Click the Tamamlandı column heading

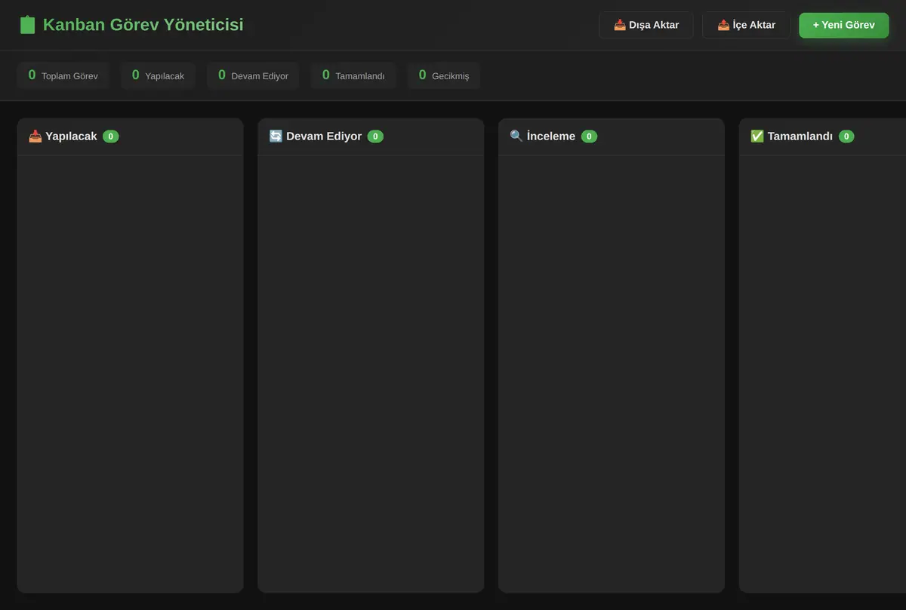click(800, 136)
